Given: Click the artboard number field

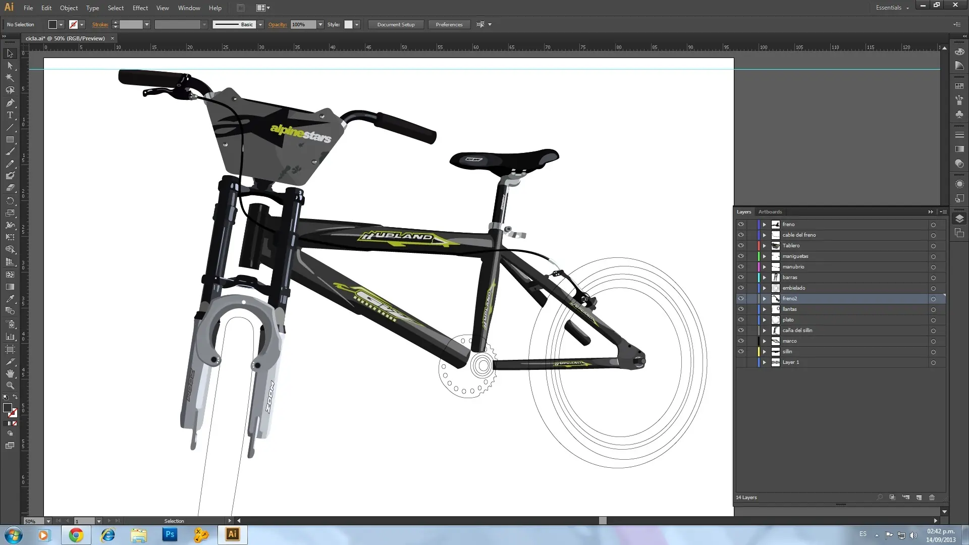Looking at the screenshot, I should coord(84,521).
